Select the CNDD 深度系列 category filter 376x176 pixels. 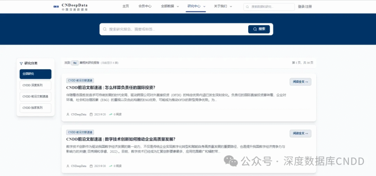tap(36, 85)
